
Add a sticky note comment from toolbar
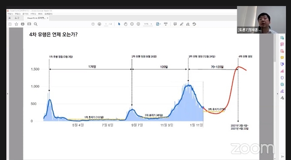click(175, 24)
